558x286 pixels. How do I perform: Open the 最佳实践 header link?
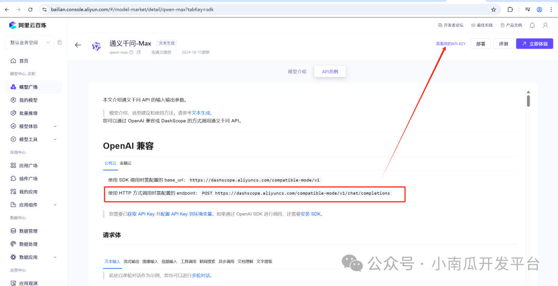pos(482,25)
